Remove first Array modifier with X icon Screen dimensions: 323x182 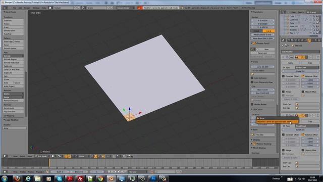[x=318, y=57]
